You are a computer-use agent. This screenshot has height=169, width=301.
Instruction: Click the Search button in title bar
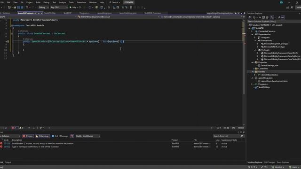[x=114, y=2]
